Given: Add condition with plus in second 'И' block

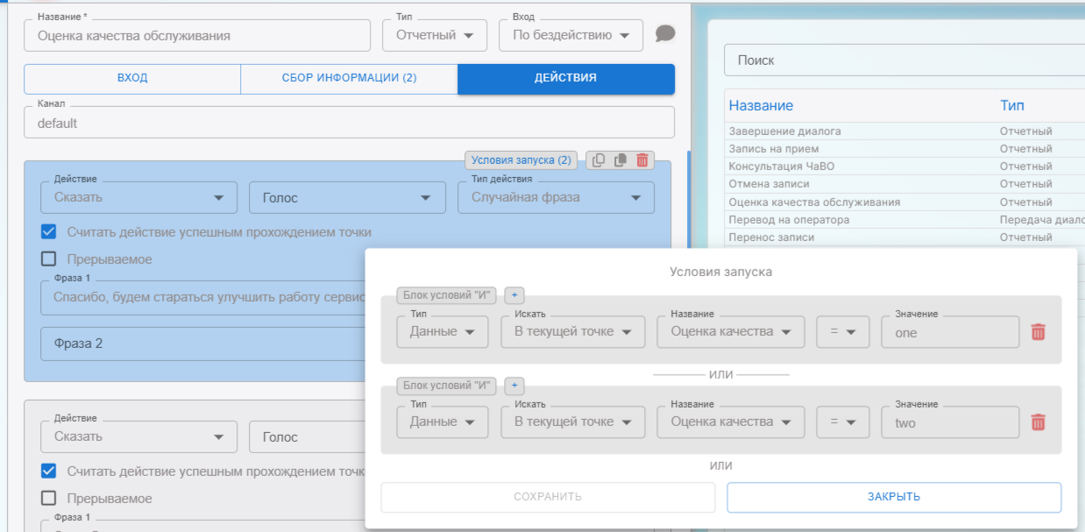Looking at the screenshot, I should [514, 386].
